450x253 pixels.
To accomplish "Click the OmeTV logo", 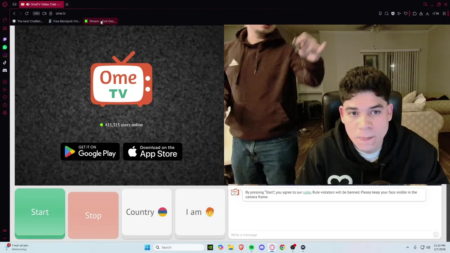I will click(x=121, y=79).
